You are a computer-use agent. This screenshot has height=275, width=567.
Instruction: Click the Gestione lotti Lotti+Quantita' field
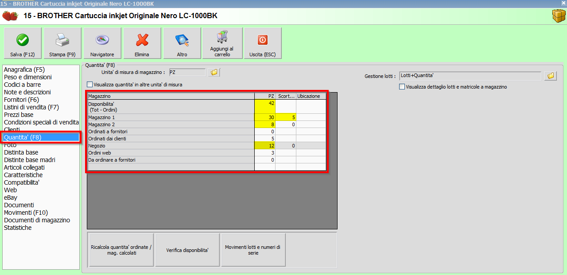tap(470, 76)
